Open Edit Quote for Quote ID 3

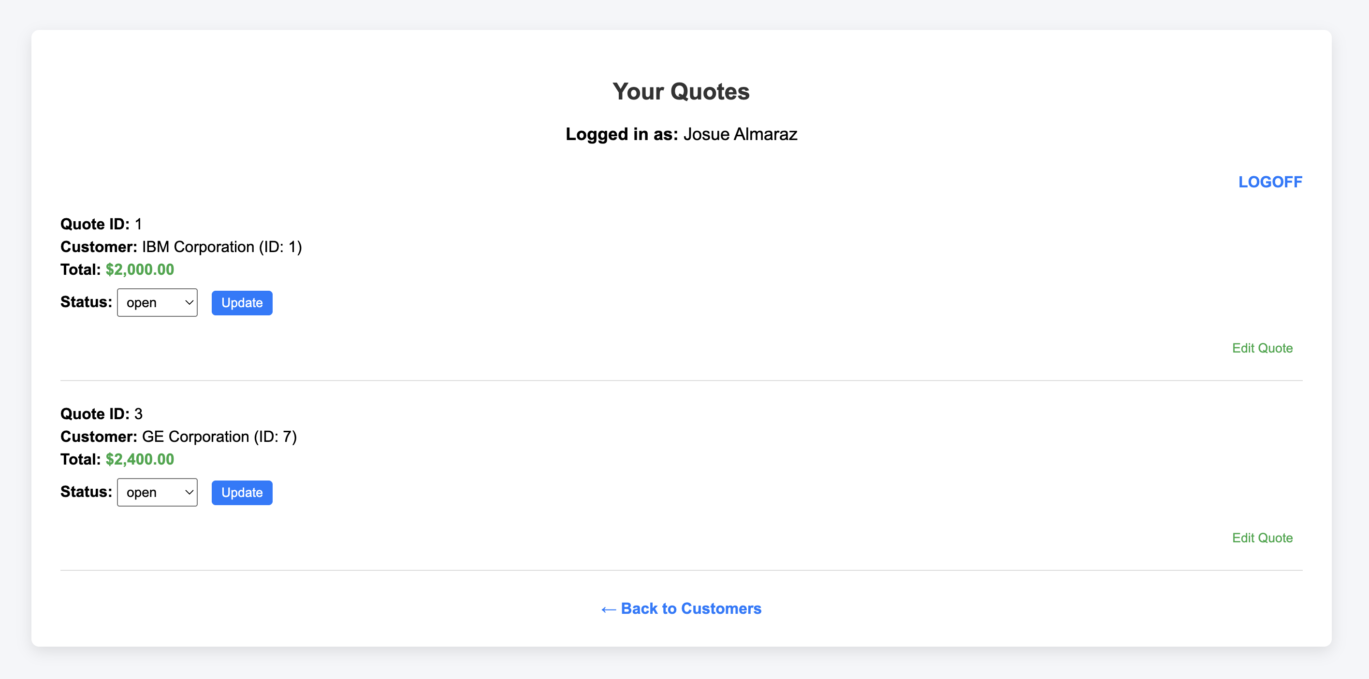click(x=1262, y=537)
